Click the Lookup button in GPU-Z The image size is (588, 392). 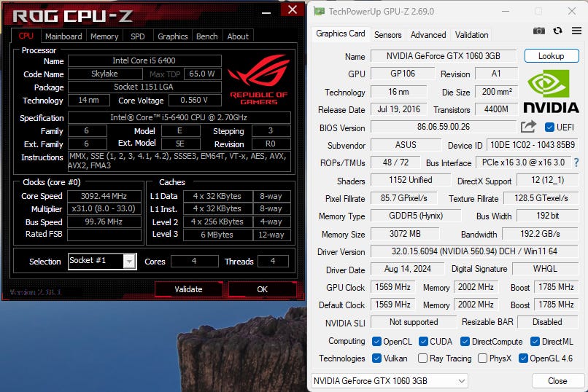click(x=552, y=56)
